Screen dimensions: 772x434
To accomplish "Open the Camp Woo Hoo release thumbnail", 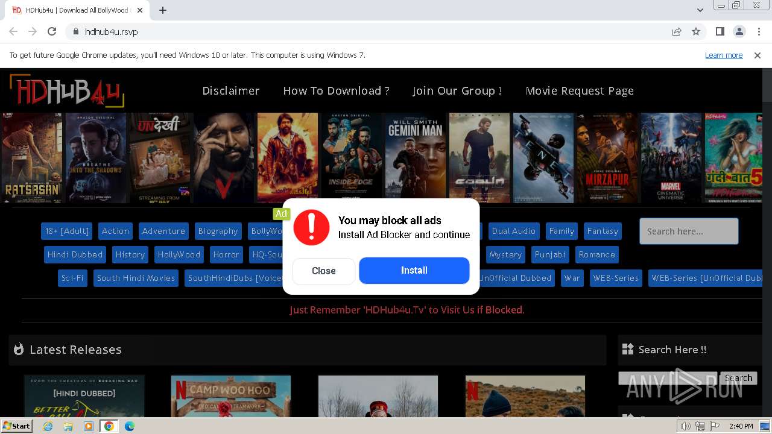I will 231,396.
